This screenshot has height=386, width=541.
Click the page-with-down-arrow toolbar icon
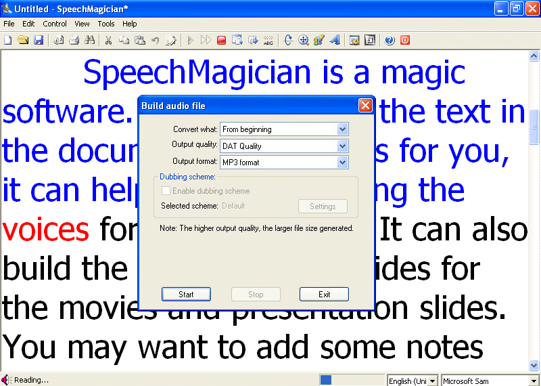pyautogui.click(x=237, y=40)
